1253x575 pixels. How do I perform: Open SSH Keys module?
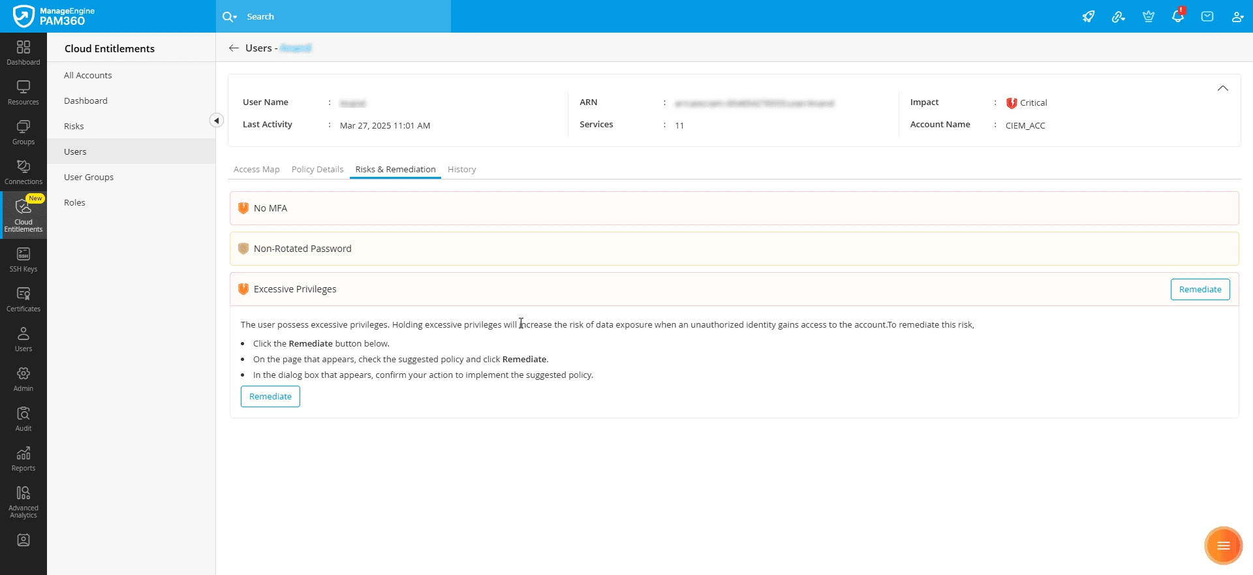[x=23, y=260]
